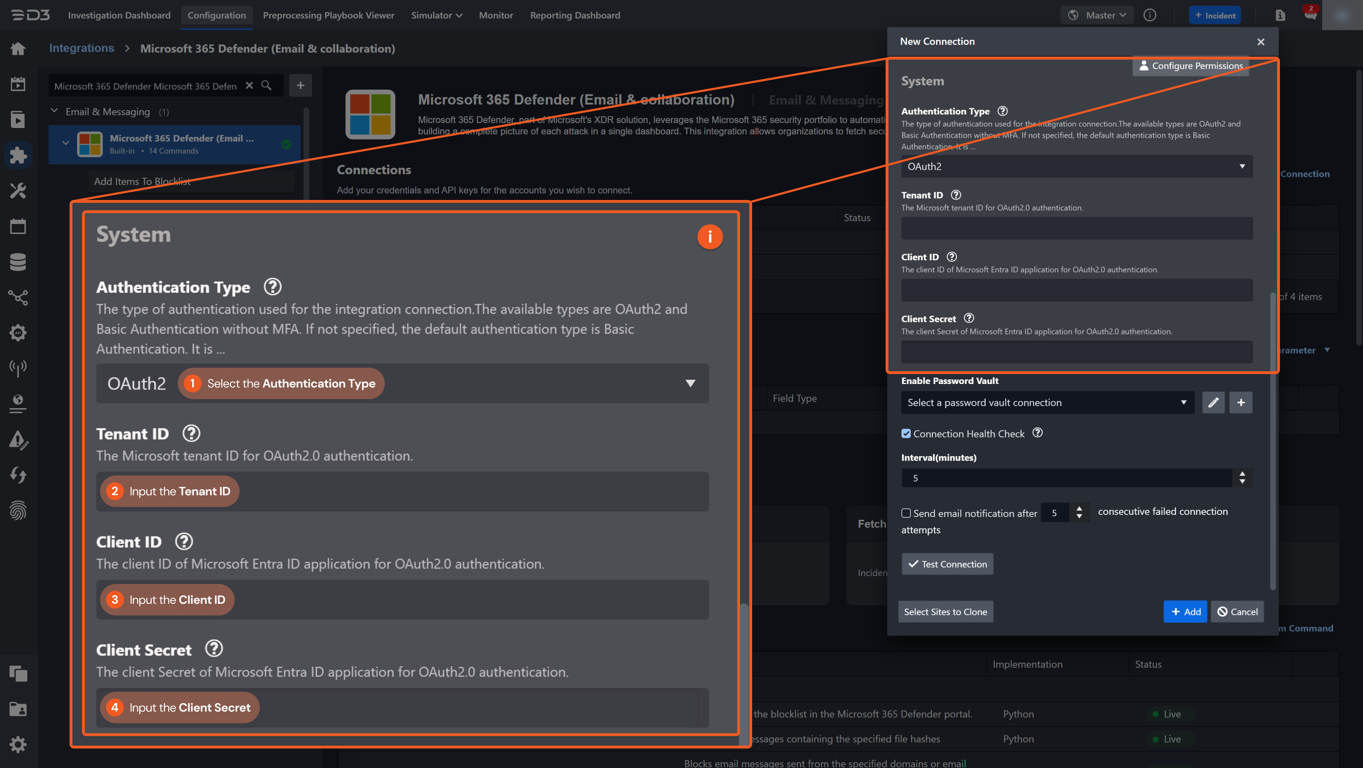Open the Home dashboard icon in sidebar
Viewport: 1363px width, 768px height.
18,48
